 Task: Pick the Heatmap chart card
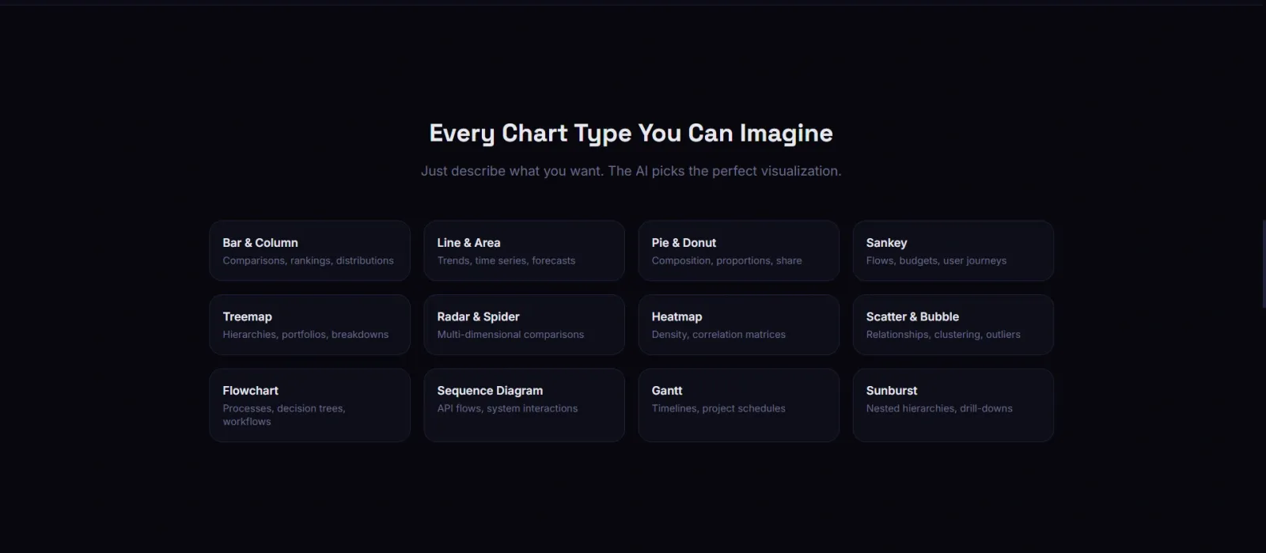point(738,324)
